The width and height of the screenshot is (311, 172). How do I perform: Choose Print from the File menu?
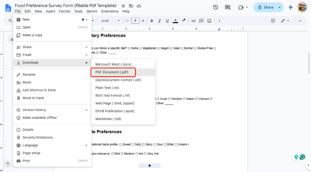(x=52, y=161)
